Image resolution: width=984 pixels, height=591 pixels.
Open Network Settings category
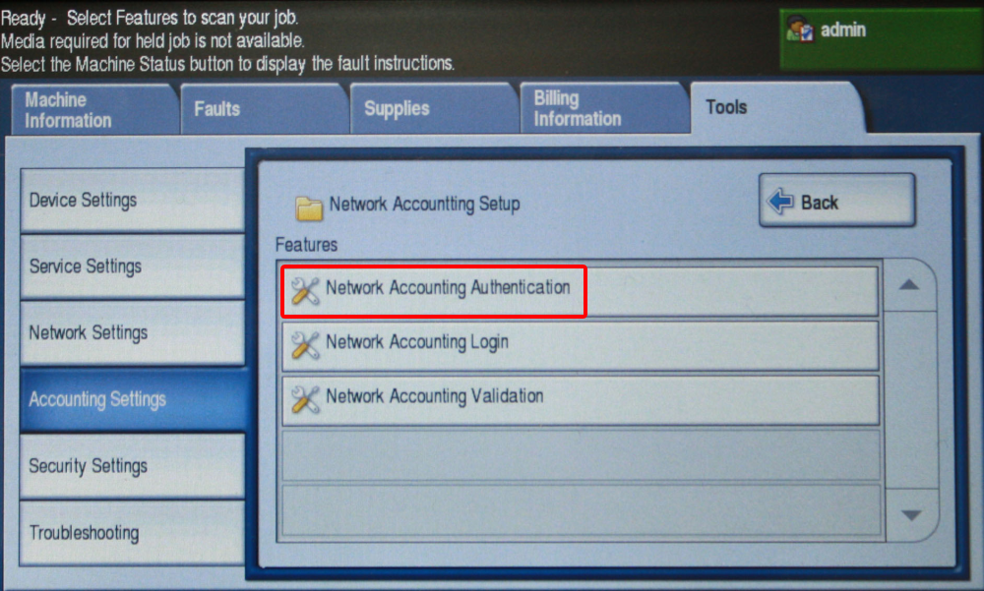130,333
